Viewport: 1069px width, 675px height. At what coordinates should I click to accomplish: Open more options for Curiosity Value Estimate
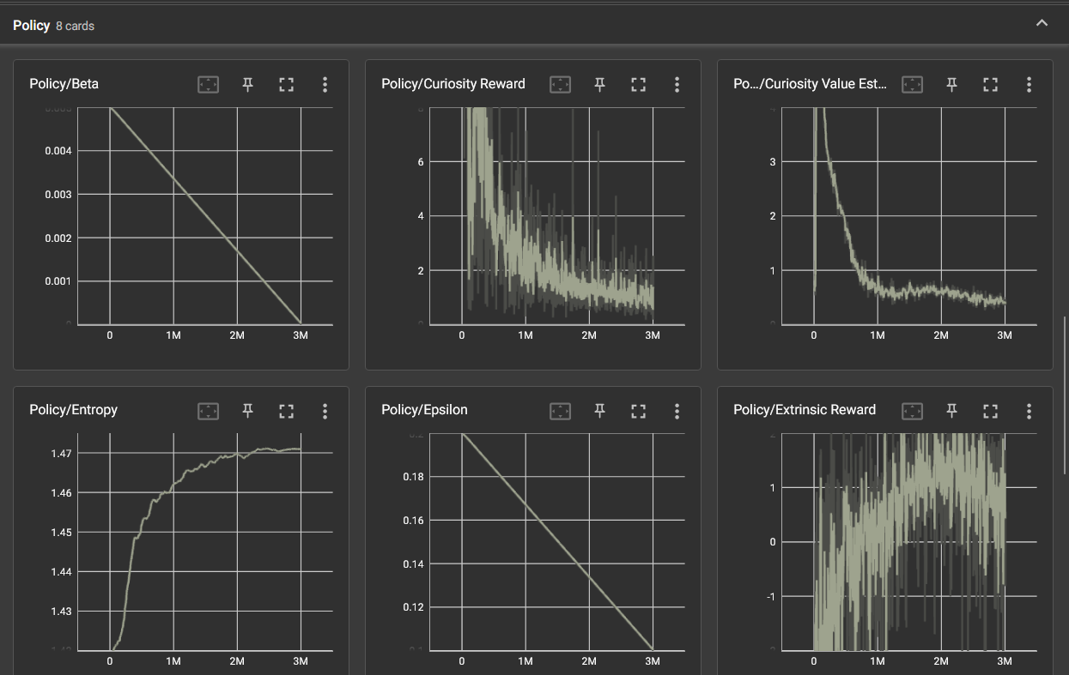click(x=1029, y=84)
